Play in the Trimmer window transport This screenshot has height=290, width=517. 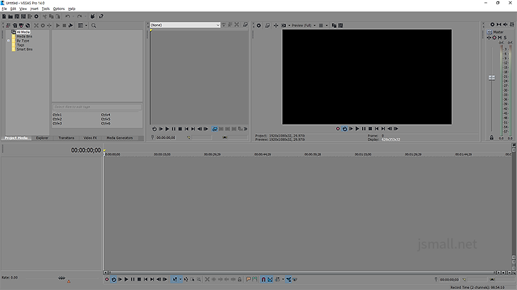[167, 129]
